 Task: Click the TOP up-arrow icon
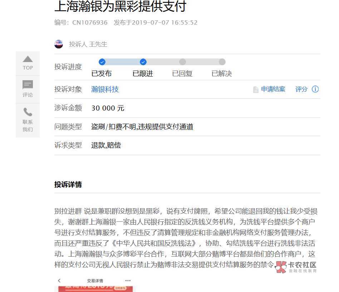tap(28, 59)
